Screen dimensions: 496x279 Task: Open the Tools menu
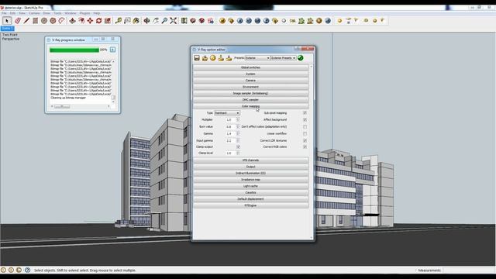pos(57,13)
